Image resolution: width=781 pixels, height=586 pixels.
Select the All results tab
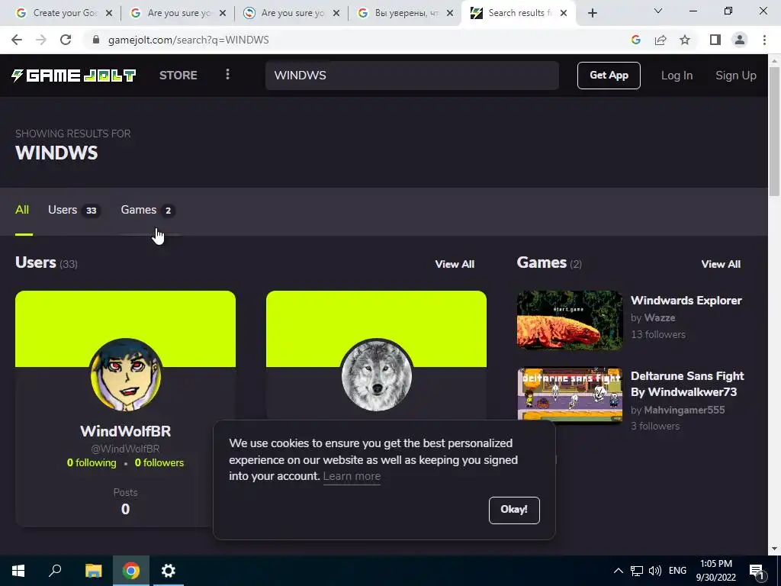pos(22,210)
